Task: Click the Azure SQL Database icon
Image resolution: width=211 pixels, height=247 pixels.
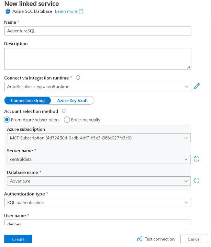Action: [x=8, y=11]
